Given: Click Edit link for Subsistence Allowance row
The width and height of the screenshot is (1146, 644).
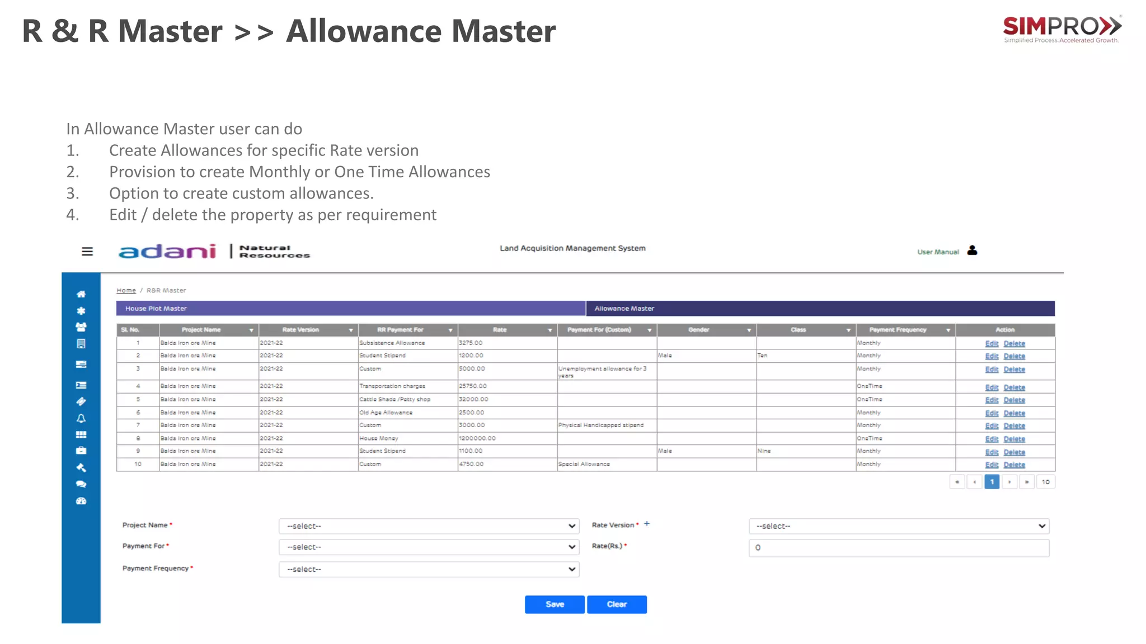Looking at the screenshot, I should pyautogui.click(x=992, y=344).
